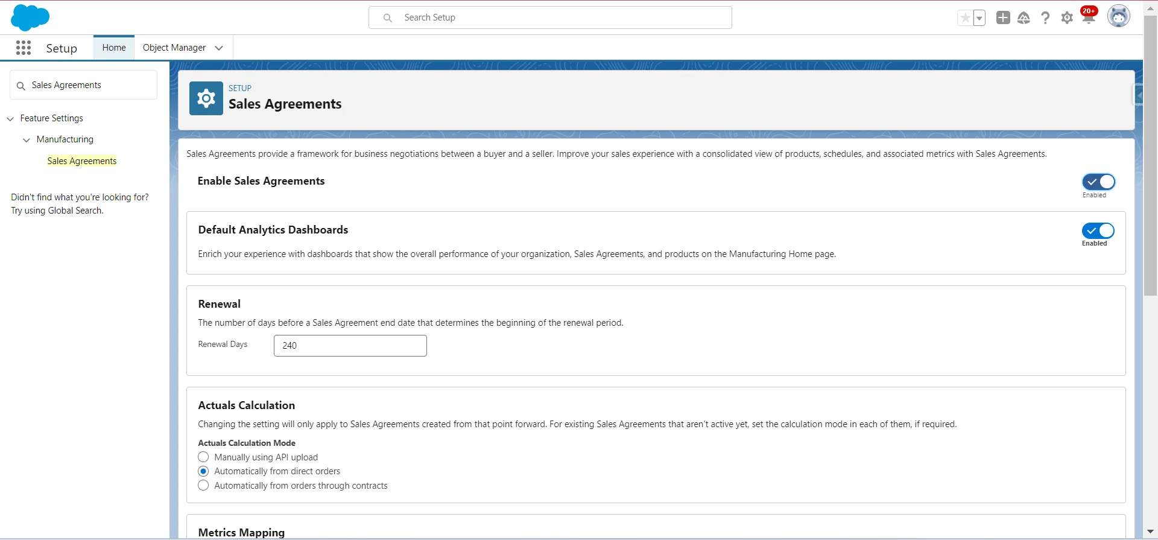Image resolution: width=1158 pixels, height=540 pixels.
Task: Click the SETUP breadcrumb label
Action: pyautogui.click(x=240, y=88)
